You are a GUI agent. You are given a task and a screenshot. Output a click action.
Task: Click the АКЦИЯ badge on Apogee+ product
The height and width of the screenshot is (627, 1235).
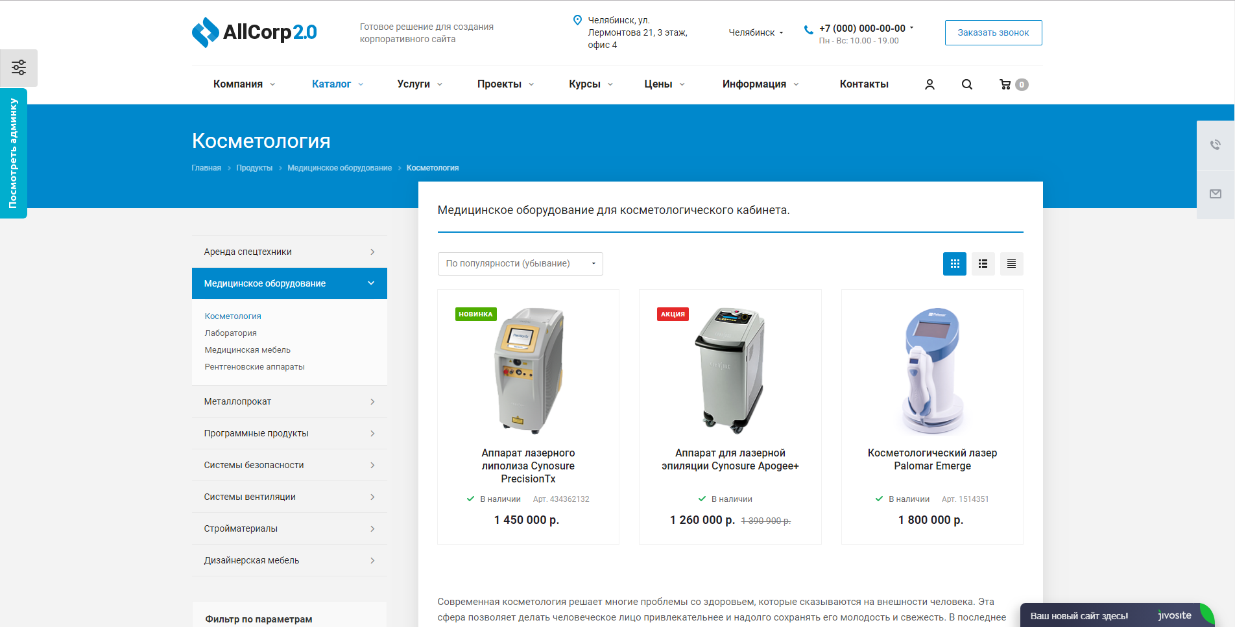(673, 314)
